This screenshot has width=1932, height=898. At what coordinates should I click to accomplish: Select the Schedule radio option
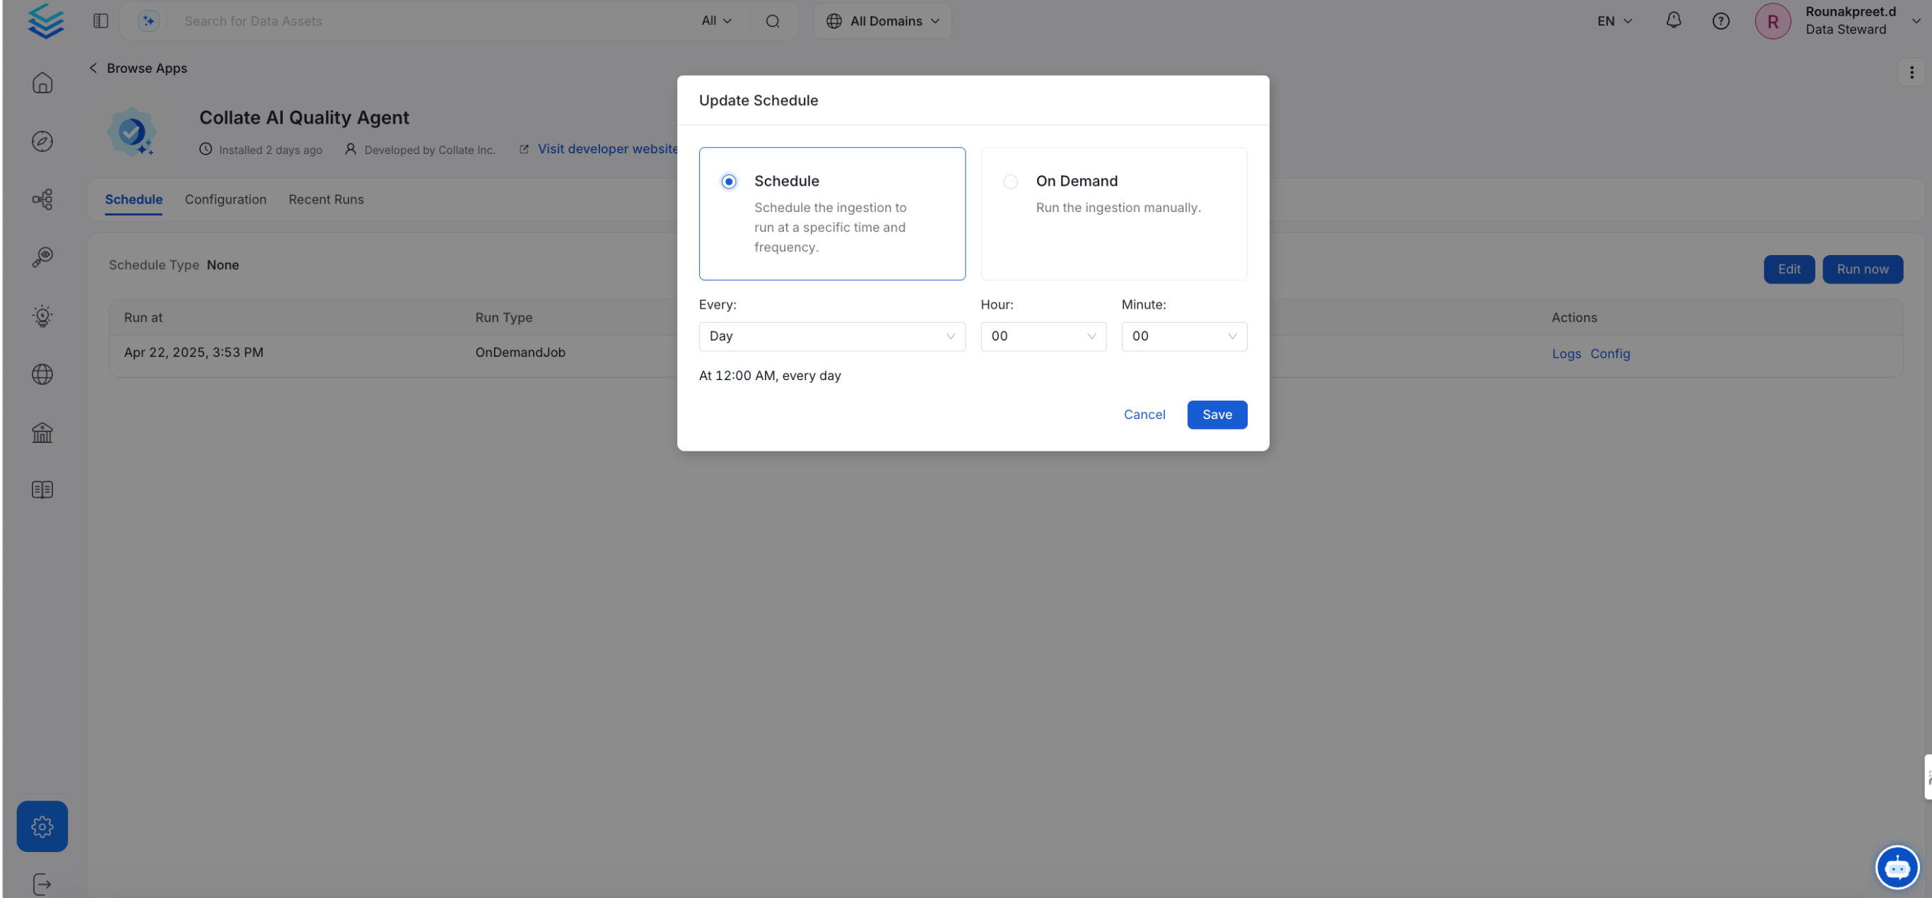point(728,182)
